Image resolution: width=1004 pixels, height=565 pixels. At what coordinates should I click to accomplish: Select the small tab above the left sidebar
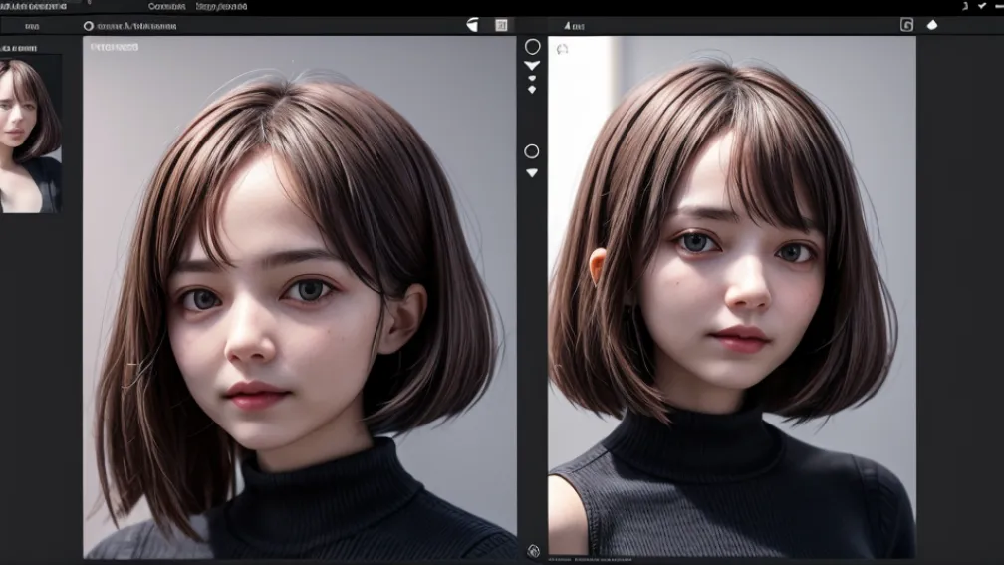(x=32, y=26)
